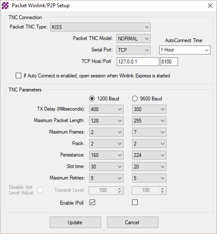Open the Packet TNC Type dropdown showing KISS
Screen dimensions: 217x234
pos(100,27)
